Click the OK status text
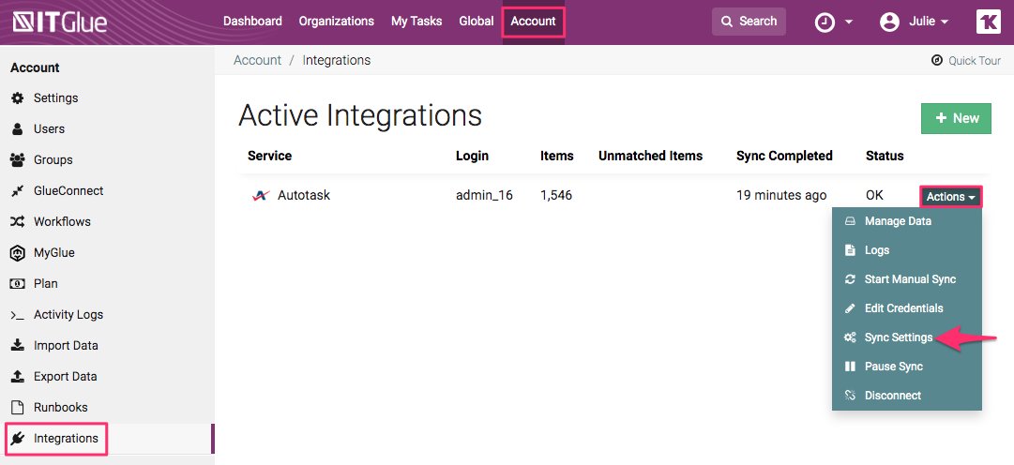This screenshot has width=1014, height=465. pyautogui.click(x=874, y=195)
